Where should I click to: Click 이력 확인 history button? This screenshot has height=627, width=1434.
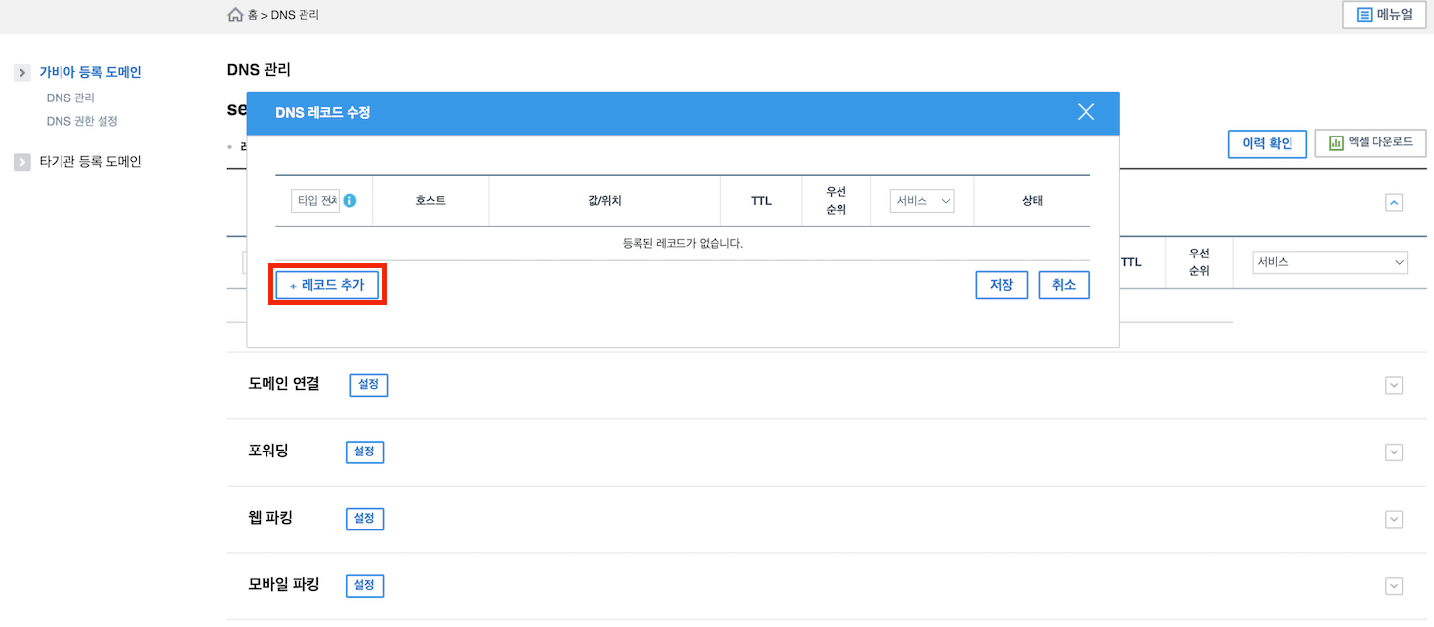[x=1267, y=143]
